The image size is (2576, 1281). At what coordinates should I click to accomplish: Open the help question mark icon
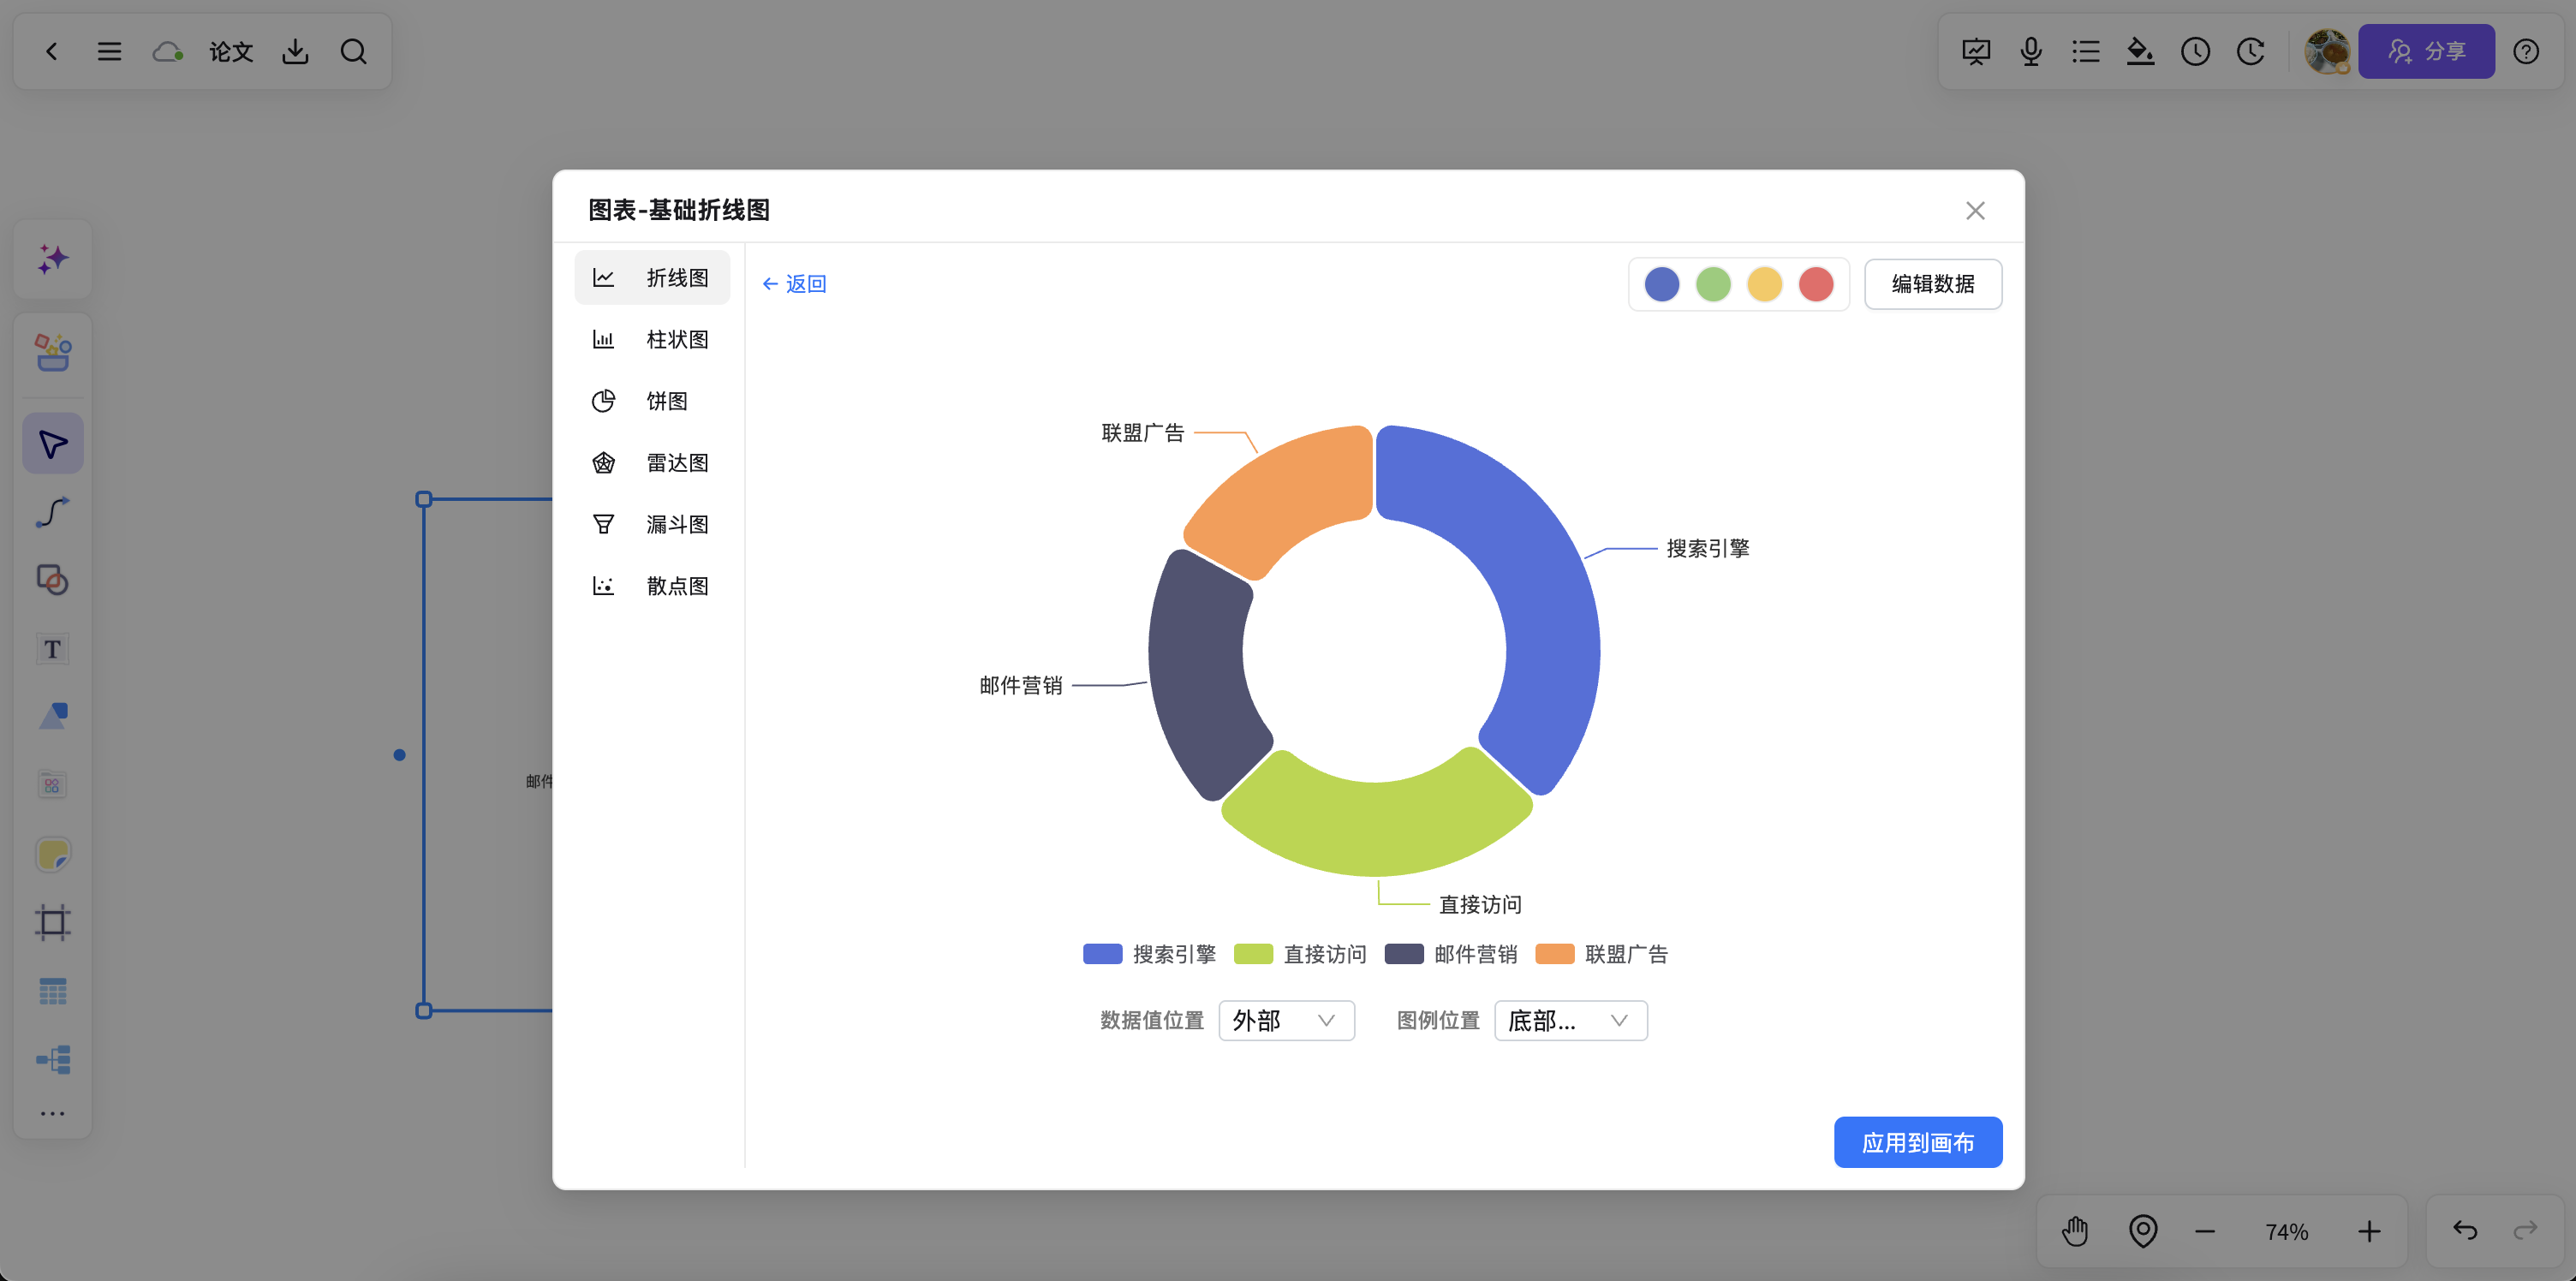coord(2526,51)
